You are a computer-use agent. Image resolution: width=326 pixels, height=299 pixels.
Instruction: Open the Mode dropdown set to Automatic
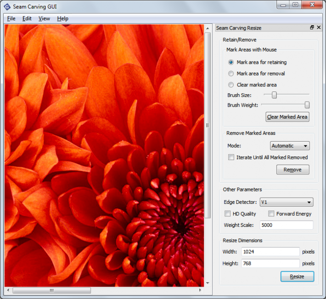(290, 146)
